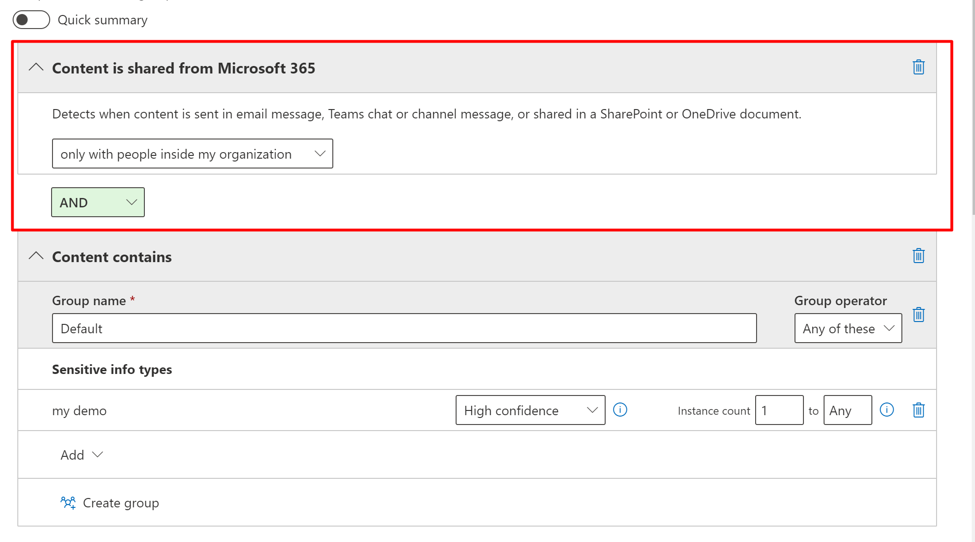The height and width of the screenshot is (542, 975).
Task: Click the Create group link
Action: pos(120,503)
